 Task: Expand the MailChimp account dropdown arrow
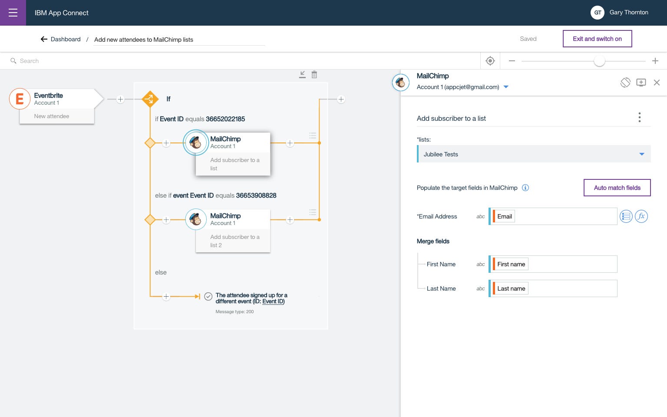pyautogui.click(x=506, y=87)
